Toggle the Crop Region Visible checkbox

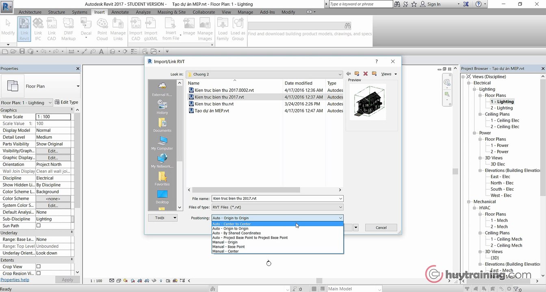coord(39,273)
